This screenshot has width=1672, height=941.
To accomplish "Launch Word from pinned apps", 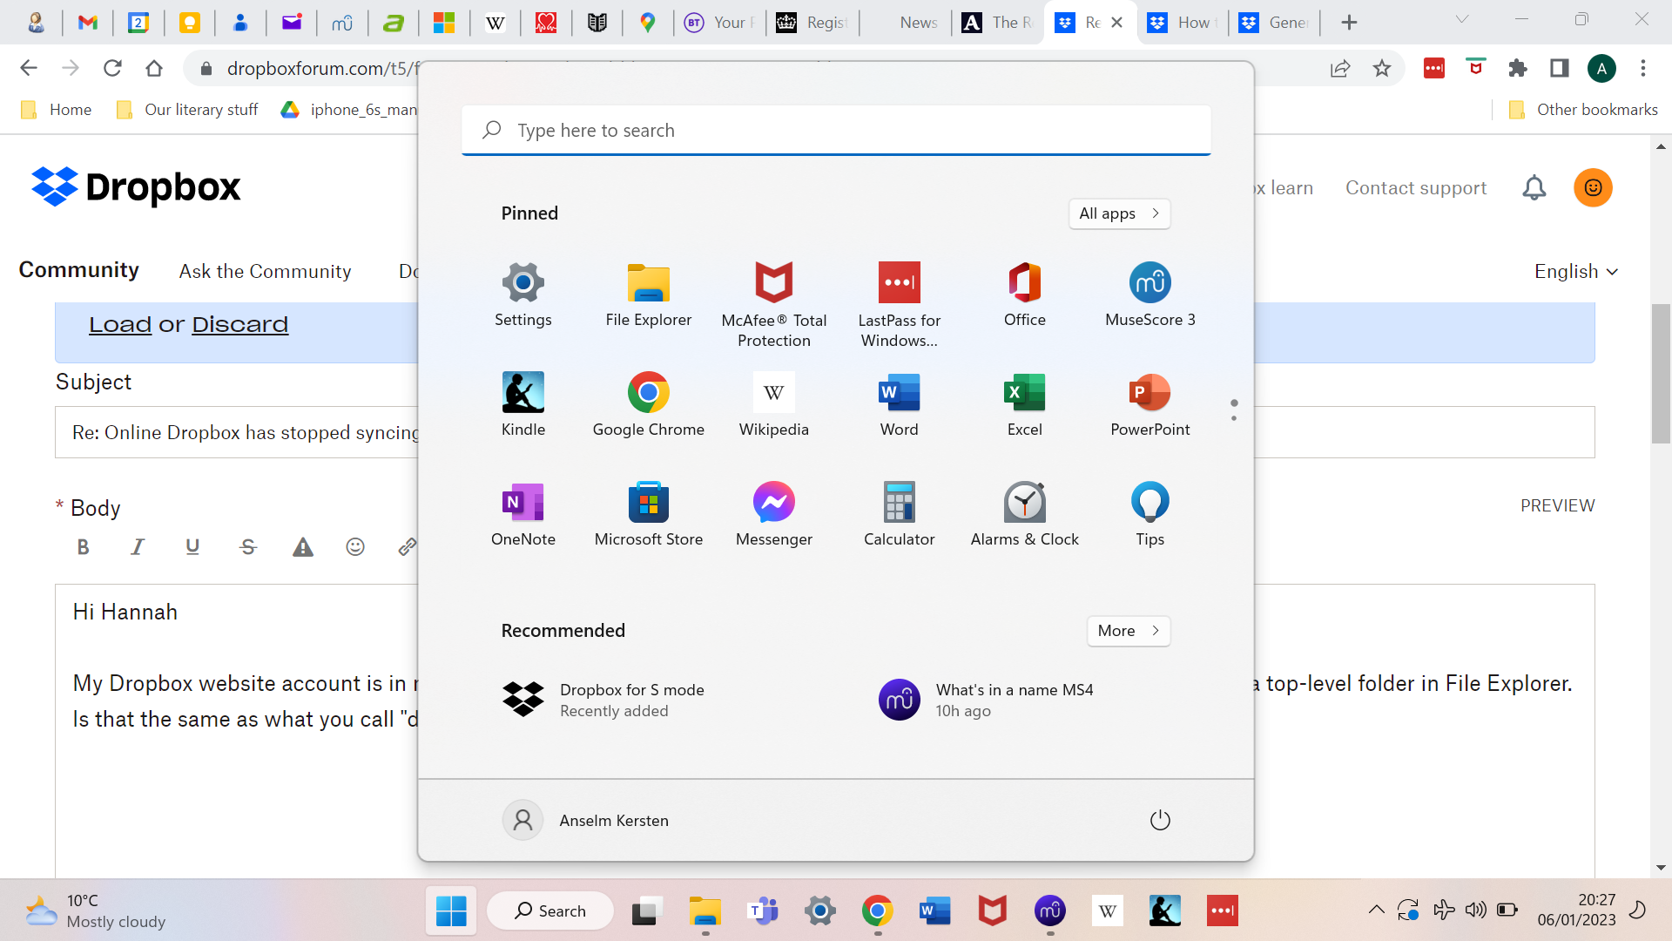I will point(900,404).
